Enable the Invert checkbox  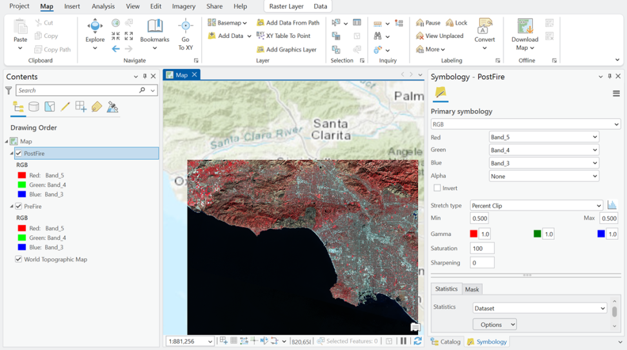[x=437, y=188]
